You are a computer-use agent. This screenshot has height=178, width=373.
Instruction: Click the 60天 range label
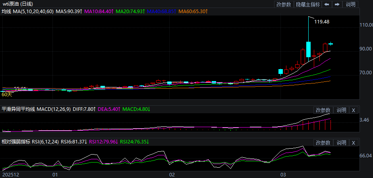tap(7, 94)
